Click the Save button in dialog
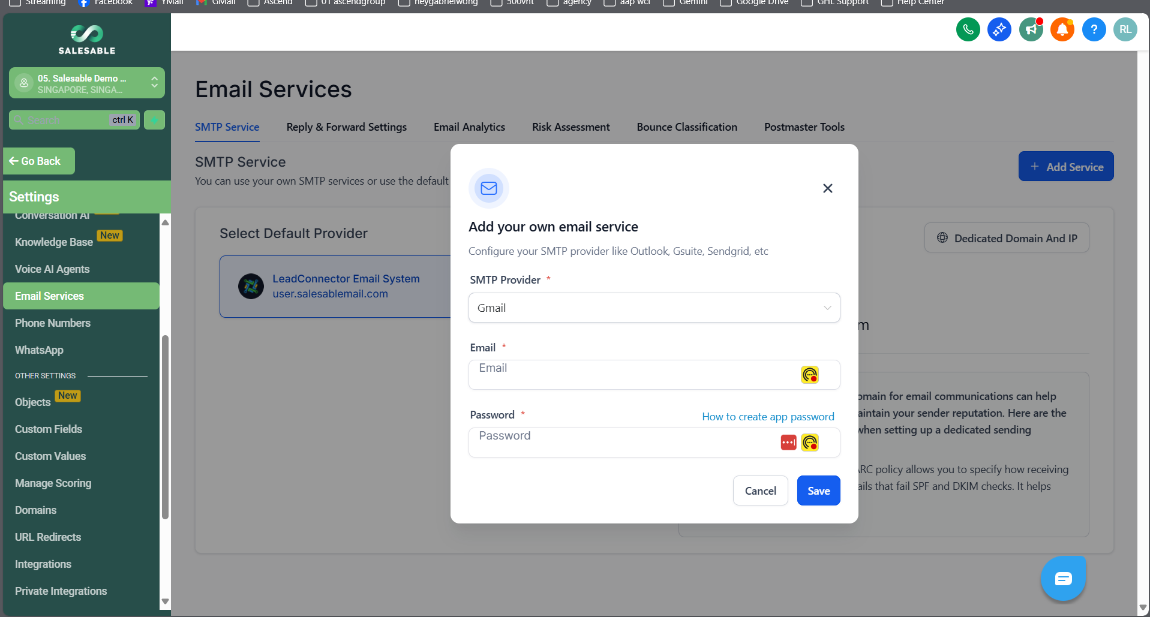 [x=818, y=490]
